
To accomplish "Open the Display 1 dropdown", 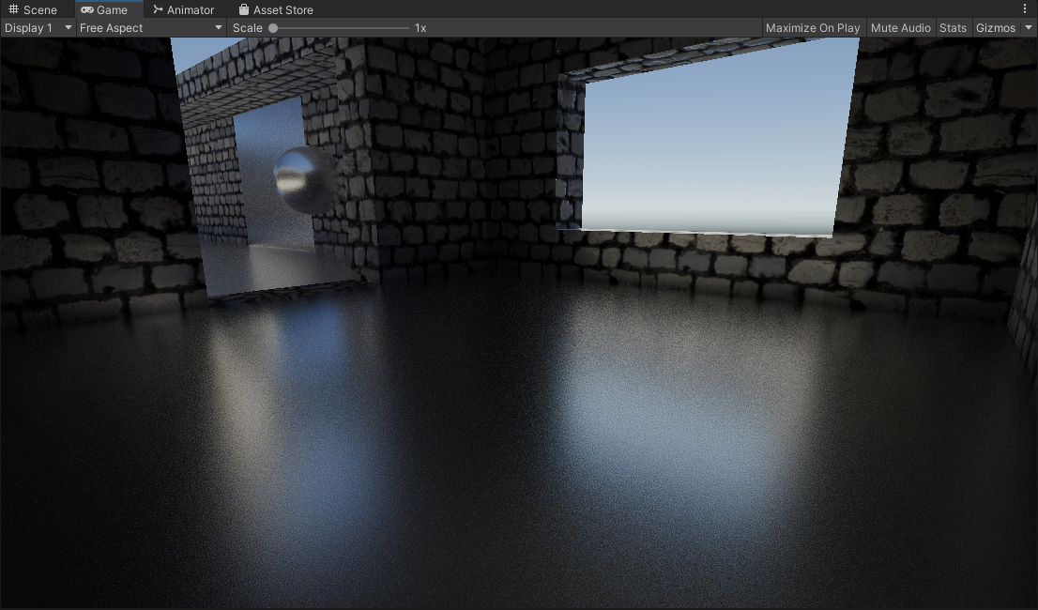I will (38, 28).
